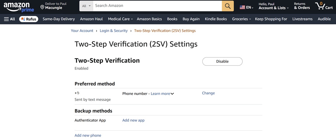Click the delivery location pin icon

pos(42,7)
